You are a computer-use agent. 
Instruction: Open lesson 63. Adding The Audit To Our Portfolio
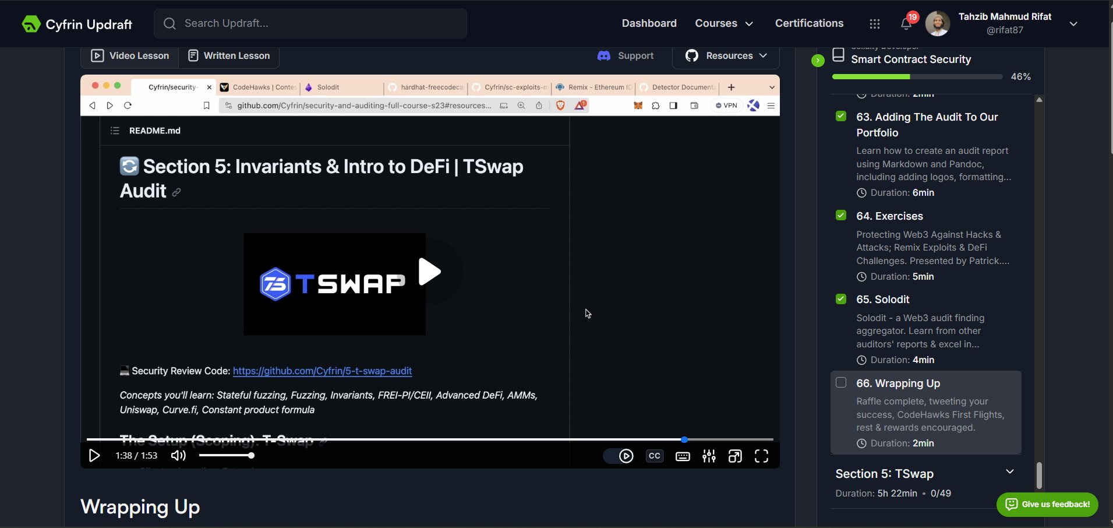pos(927,125)
